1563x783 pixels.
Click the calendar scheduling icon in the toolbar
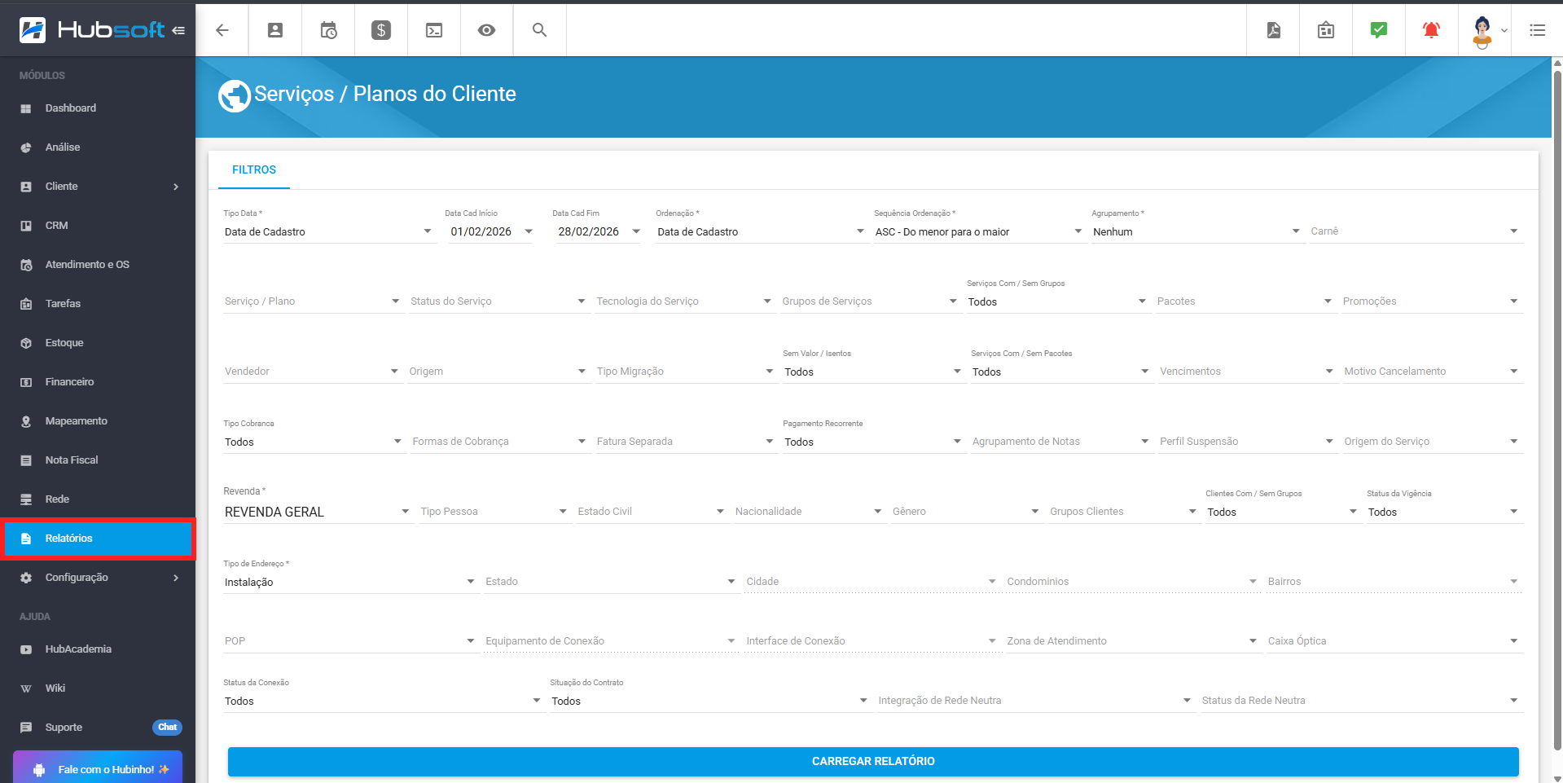click(x=327, y=30)
